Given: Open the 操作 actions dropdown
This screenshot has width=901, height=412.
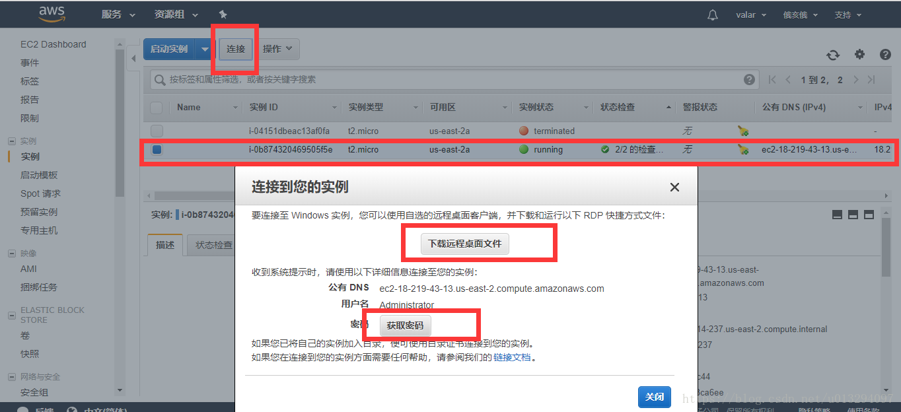Looking at the screenshot, I should tap(278, 49).
